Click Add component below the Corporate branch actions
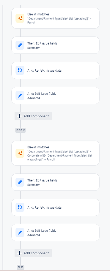Screen dimensions: 110x271 tap(33, 253)
